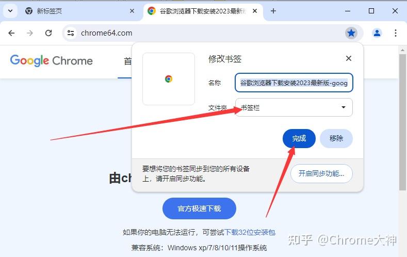This screenshot has height=257, width=407.
Task: Click 开启同步功能 button
Action: [x=321, y=173]
